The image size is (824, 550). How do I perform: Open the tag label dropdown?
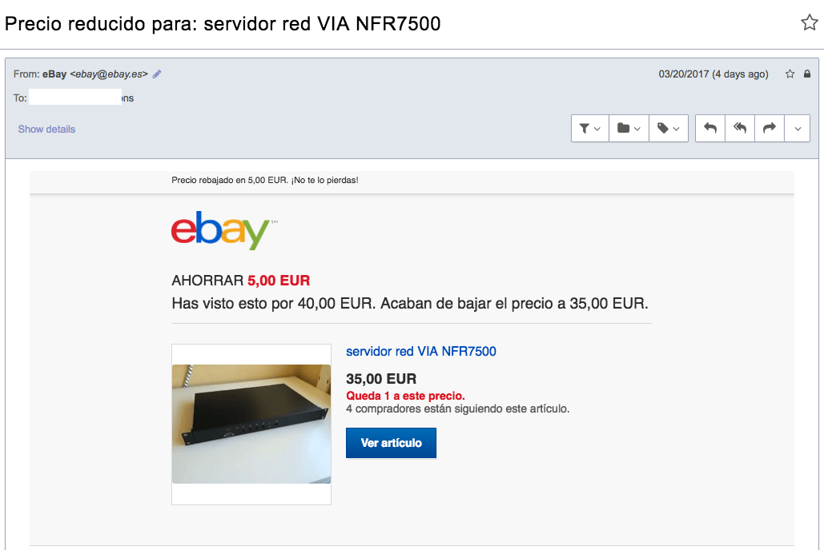pyautogui.click(x=669, y=128)
